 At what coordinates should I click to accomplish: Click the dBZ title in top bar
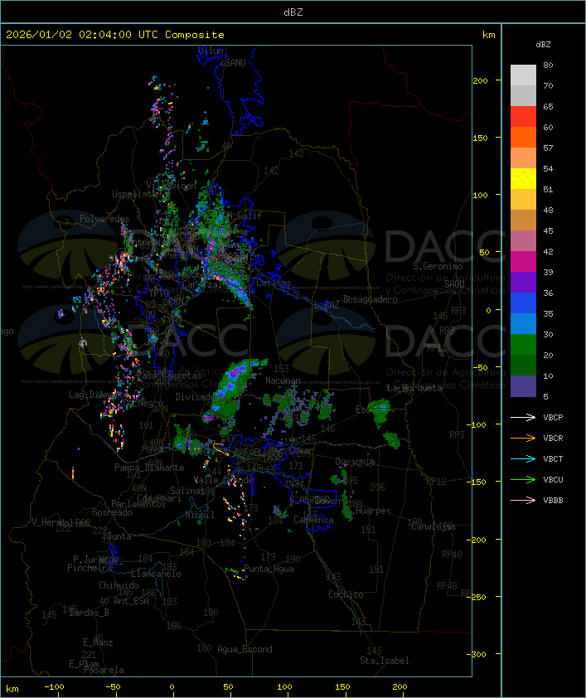point(293,12)
